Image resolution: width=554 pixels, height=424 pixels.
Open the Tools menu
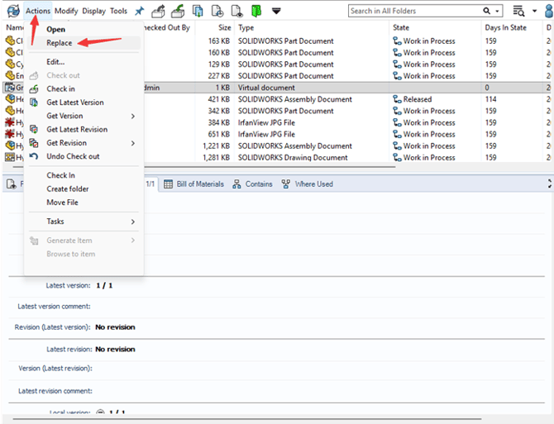[x=118, y=11]
